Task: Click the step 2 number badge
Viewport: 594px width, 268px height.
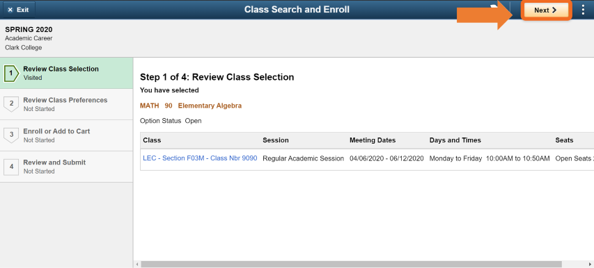Action: coord(11,104)
